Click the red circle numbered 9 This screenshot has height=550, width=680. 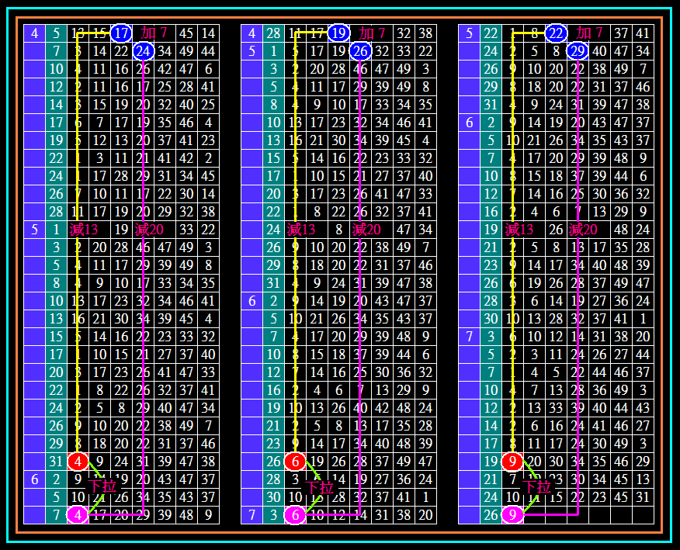click(x=512, y=462)
